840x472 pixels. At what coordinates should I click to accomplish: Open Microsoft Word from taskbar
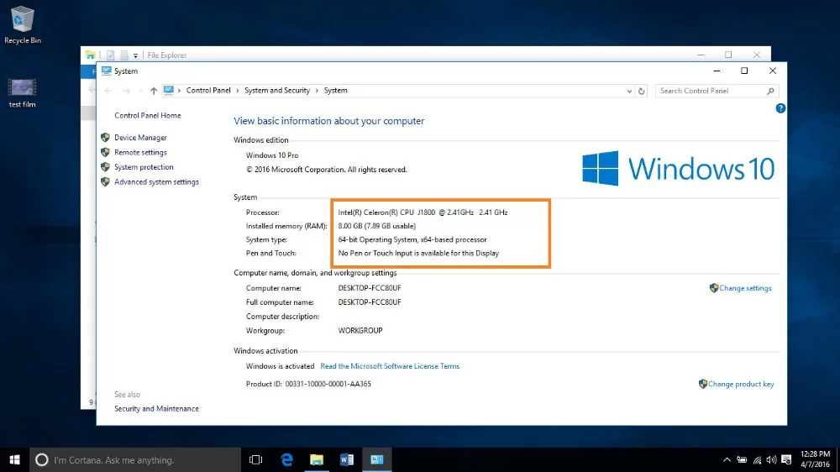(x=347, y=459)
